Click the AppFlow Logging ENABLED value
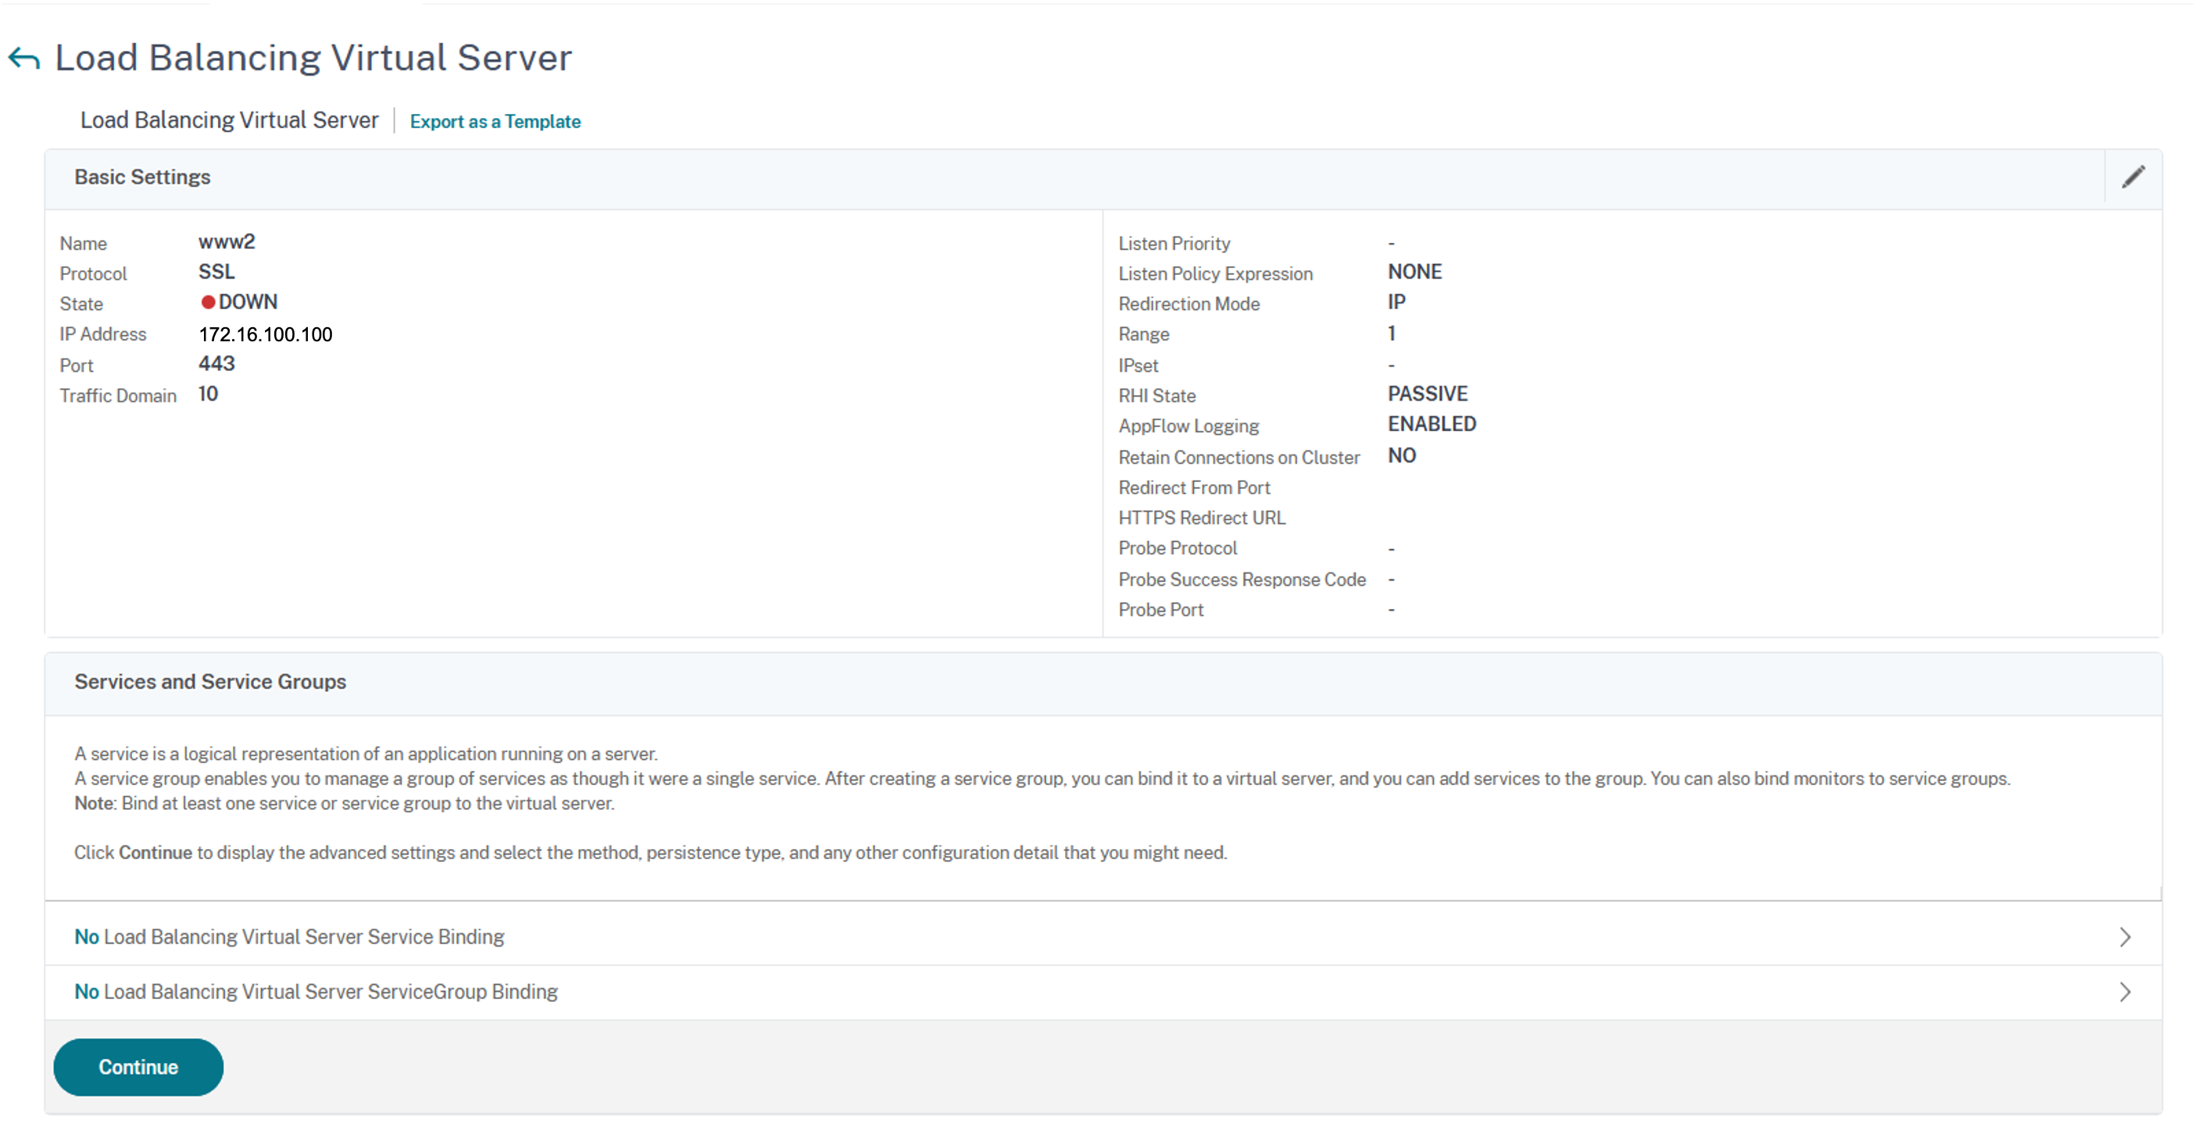2195x1134 pixels. (1432, 424)
